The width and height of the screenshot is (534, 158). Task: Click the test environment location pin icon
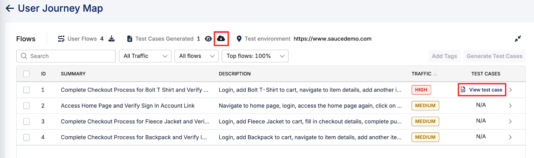click(239, 39)
